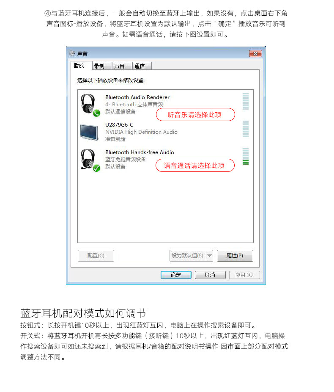Click the volume level meter for Hands-free Audio

(x=246, y=157)
